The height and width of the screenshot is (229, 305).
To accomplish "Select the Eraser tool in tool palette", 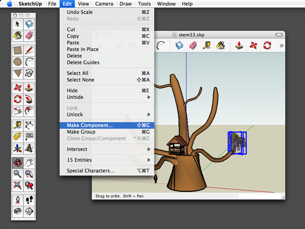I will click(29, 35).
